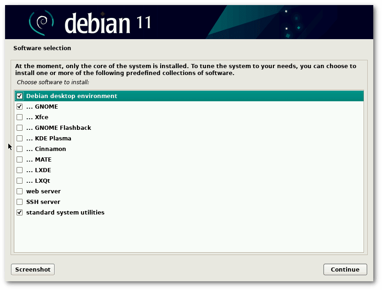Take a capture with the Screenshot button

[33, 269]
